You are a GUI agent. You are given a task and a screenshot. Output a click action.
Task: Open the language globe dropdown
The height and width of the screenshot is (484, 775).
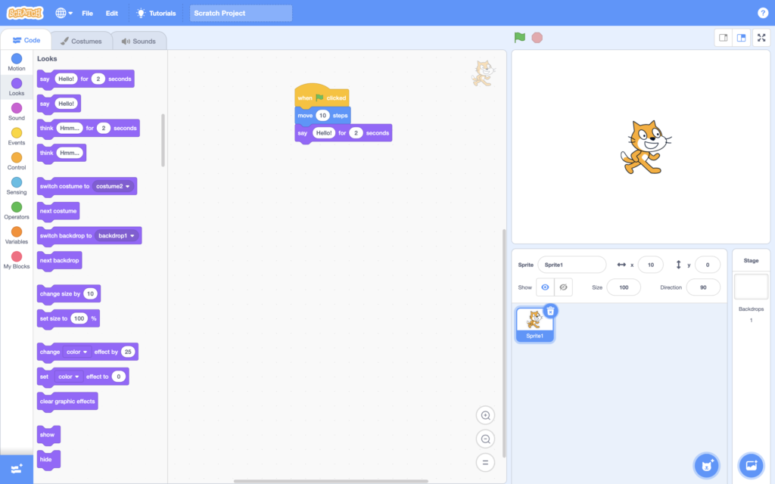click(x=64, y=13)
